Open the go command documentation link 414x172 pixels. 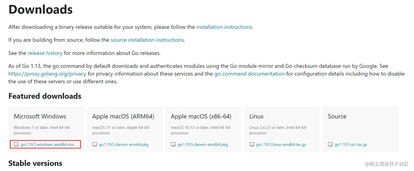pyautogui.click(x=249, y=74)
